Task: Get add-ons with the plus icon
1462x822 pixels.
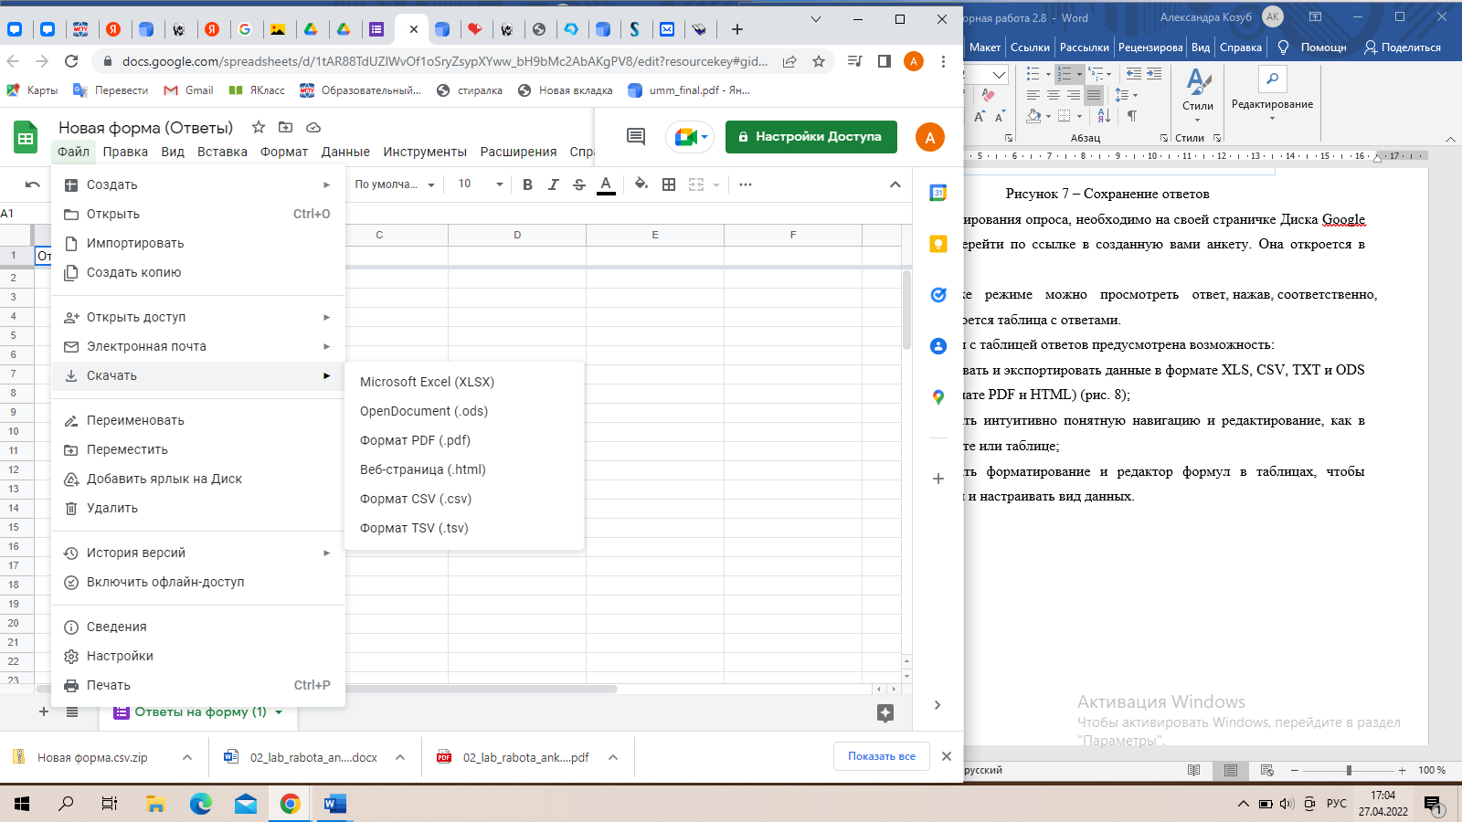Action: tap(938, 479)
